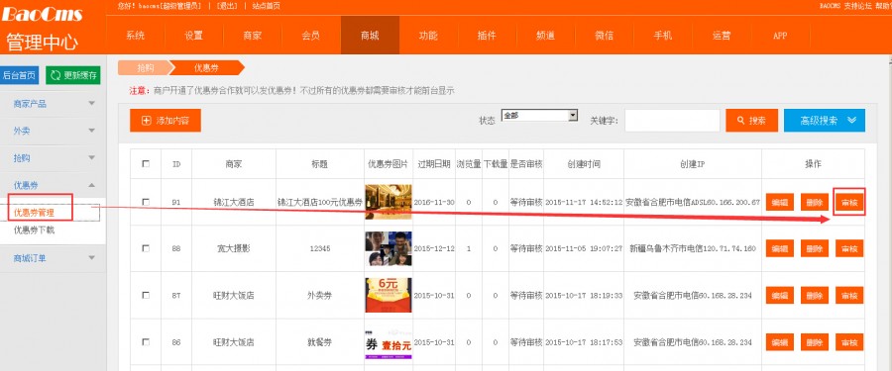Switch to the 优惠券 breadcrumb tab
Screen dimensions: 892x371
pyautogui.click(x=206, y=67)
